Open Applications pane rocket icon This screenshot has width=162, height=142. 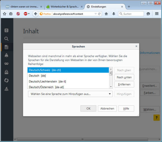click(6, 55)
